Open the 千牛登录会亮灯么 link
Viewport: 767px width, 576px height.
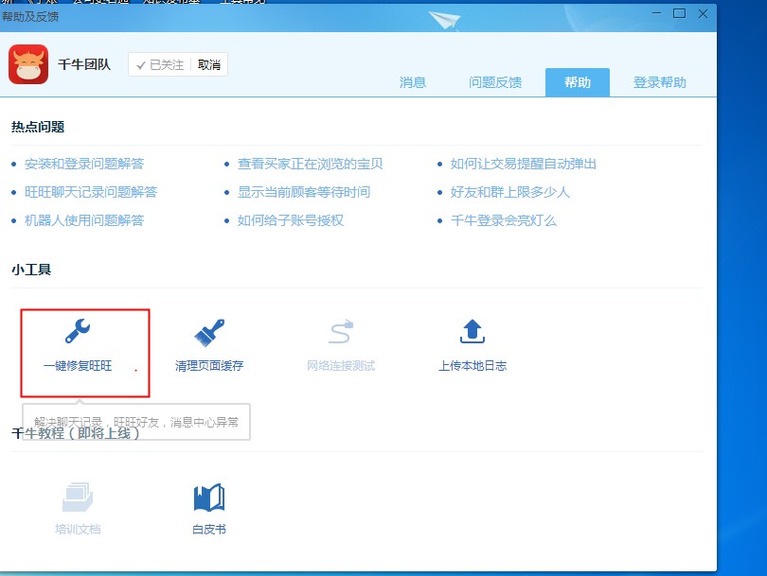(x=504, y=220)
